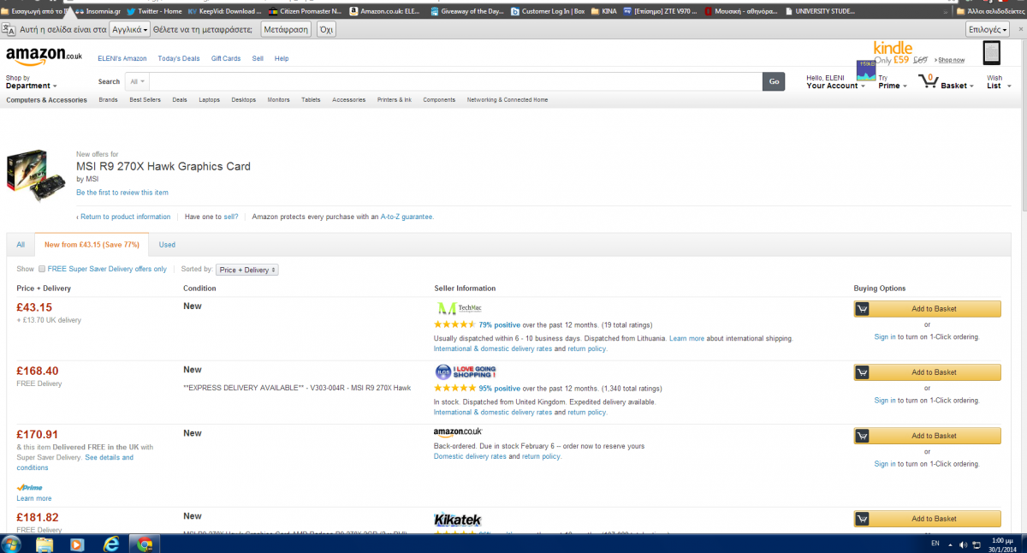Open the Insomnia.gr bookmark
Screen dimensions: 1027x553
coord(98,11)
